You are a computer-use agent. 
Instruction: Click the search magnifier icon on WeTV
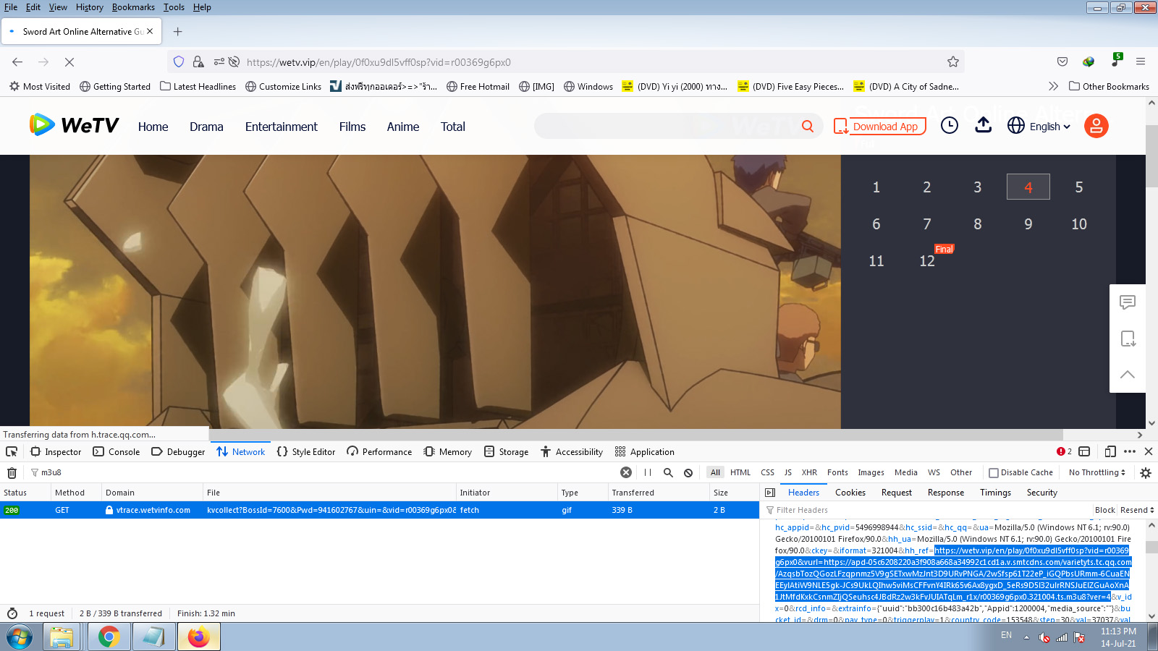click(x=808, y=126)
